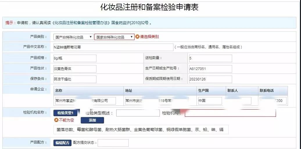Click the company name field under 名称
The height and width of the screenshot is (149, 301).
85,100
